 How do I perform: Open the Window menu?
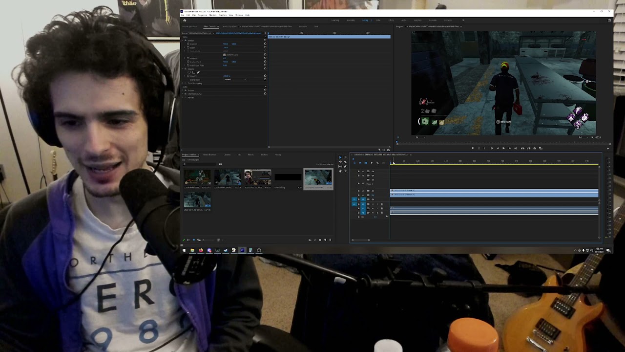[239, 15]
